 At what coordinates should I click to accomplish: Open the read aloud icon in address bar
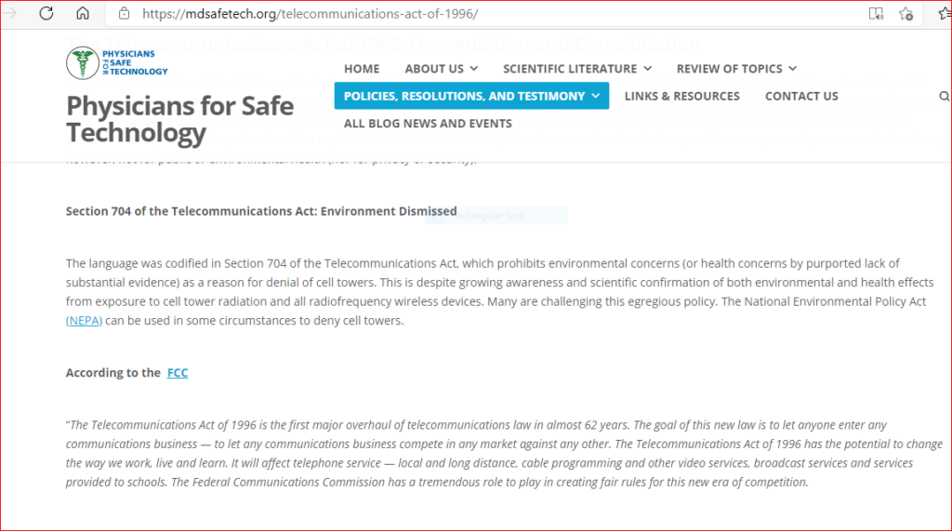click(x=876, y=13)
